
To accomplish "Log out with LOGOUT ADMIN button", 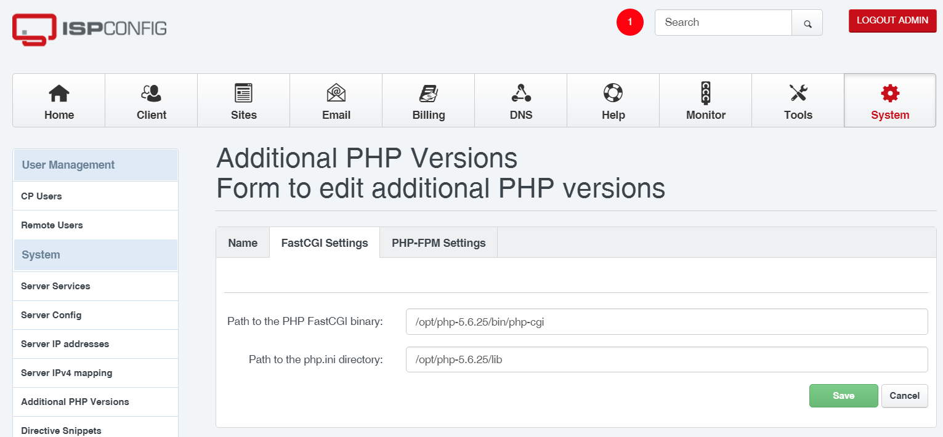I will (x=892, y=21).
